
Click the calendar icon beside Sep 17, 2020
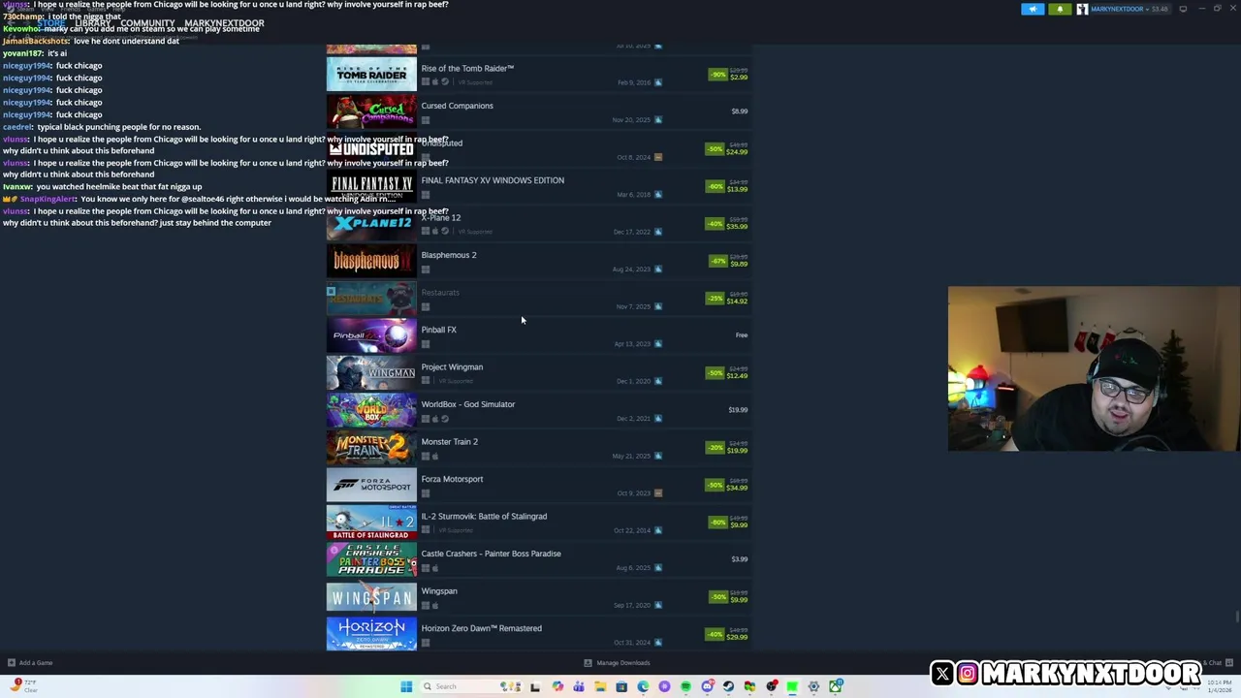point(657,605)
